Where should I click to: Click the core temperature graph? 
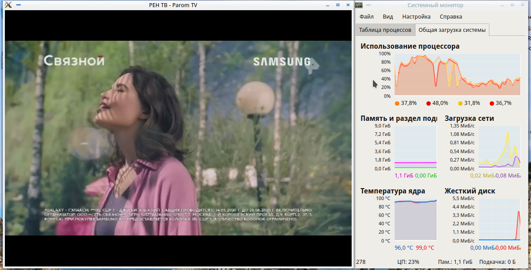coord(415,220)
